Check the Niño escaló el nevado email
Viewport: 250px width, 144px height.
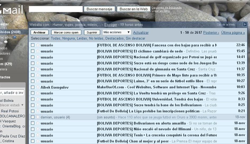[x=33, y=129]
